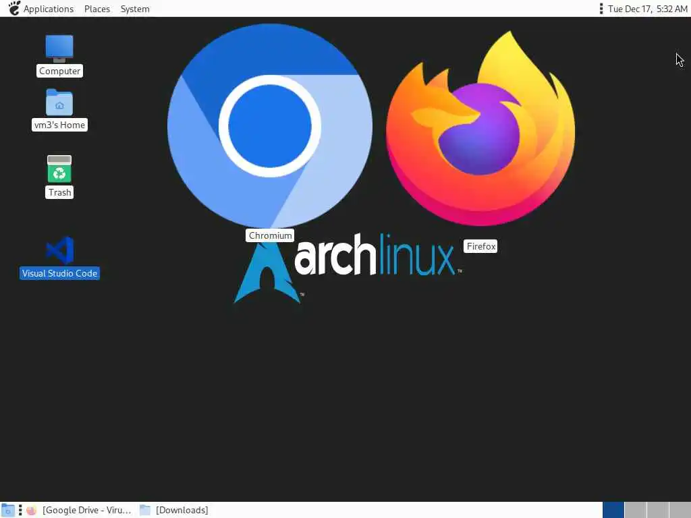Switch to the third workspace
The image size is (691, 518).
pyautogui.click(x=657, y=510)
